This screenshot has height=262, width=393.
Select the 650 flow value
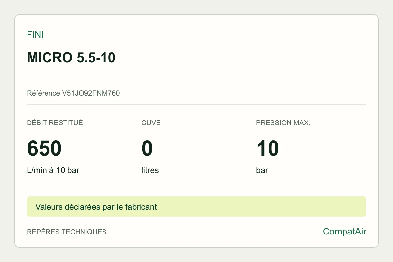44,148
